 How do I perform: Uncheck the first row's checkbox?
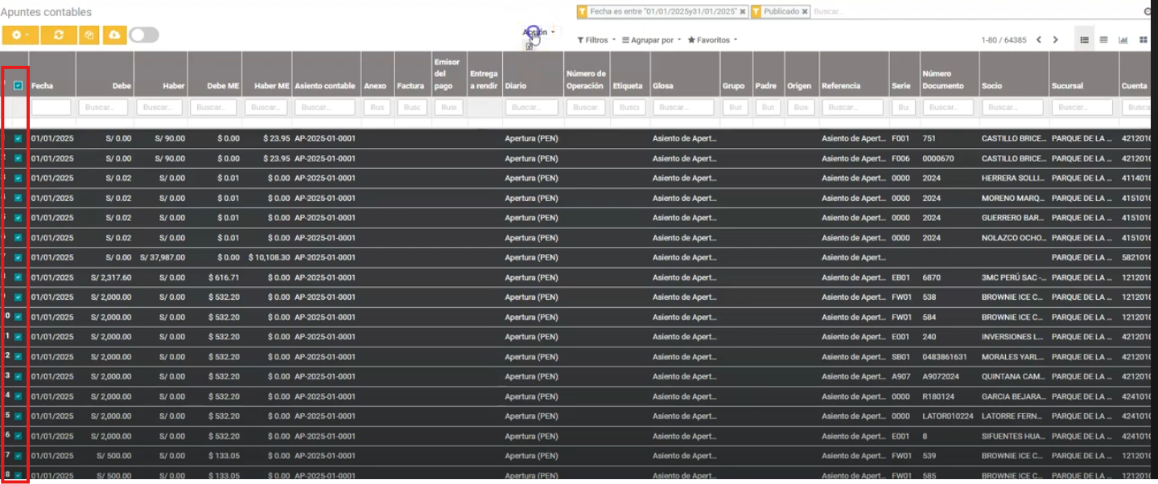point(19,139)
